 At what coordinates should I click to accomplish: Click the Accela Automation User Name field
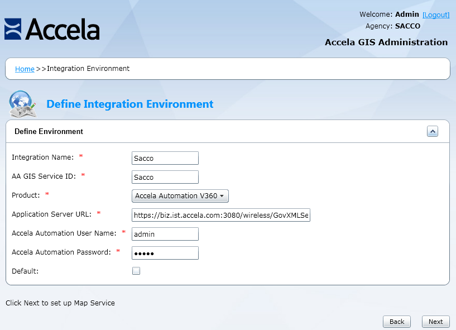pyautogui.click(x=165, y=234)
